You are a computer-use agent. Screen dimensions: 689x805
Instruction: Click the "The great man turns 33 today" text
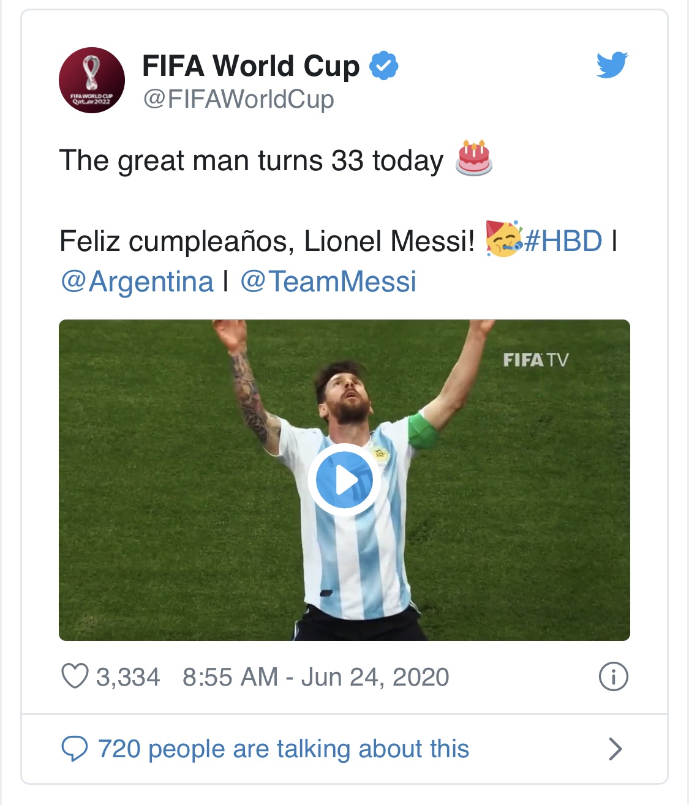coord(251,160)
